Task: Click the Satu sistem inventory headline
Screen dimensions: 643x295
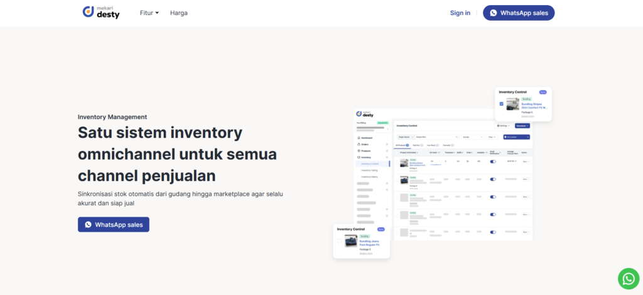Action: pos(177,154)
